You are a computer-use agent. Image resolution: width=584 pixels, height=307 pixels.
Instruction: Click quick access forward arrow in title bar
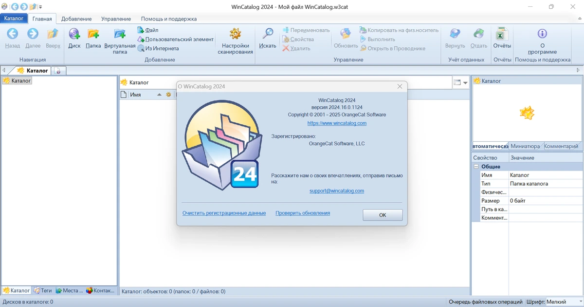click(23, 7)
